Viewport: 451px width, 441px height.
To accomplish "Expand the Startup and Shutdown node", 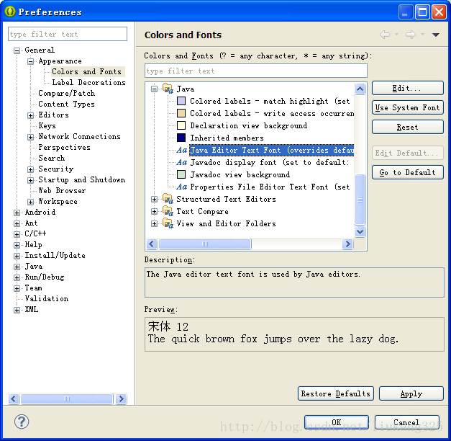I will tap(30, 180).
